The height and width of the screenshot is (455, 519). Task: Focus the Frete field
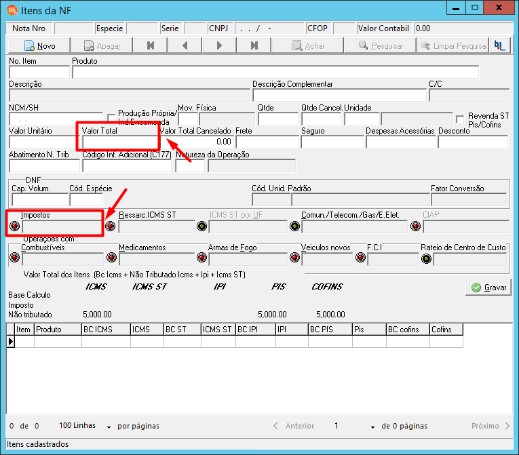tap(268, 142)
